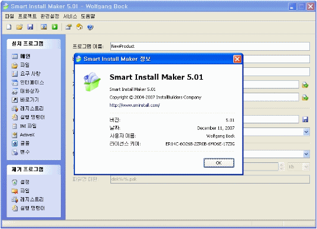
Task: Click the size spinner arrows beside Kb
Action: (x=282, y=167)
